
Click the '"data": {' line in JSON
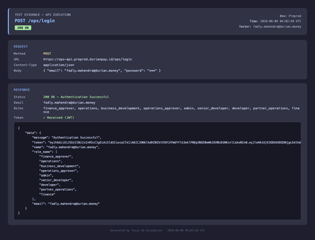(x=33, y=133)
